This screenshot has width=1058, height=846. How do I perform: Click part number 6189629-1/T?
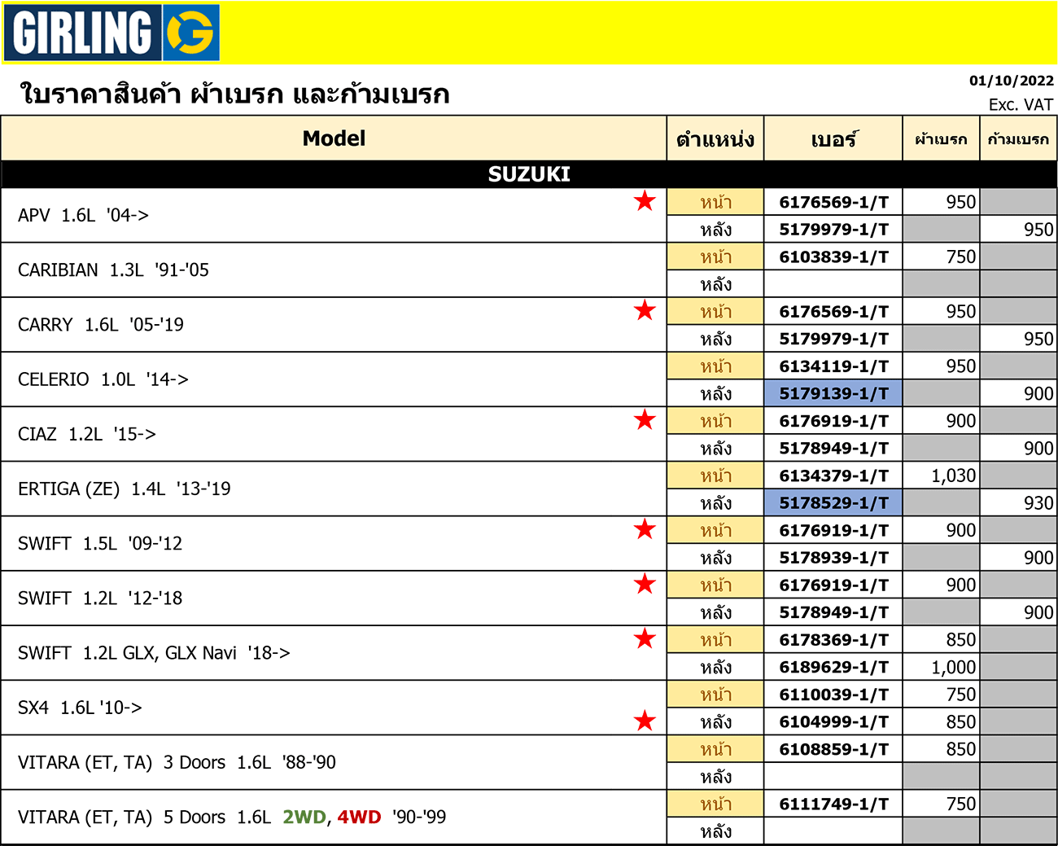[833, 667]
